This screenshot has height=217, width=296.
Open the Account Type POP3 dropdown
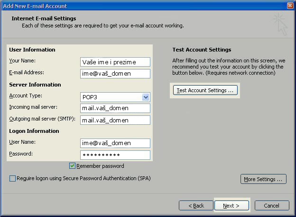(x=146, y=97)
